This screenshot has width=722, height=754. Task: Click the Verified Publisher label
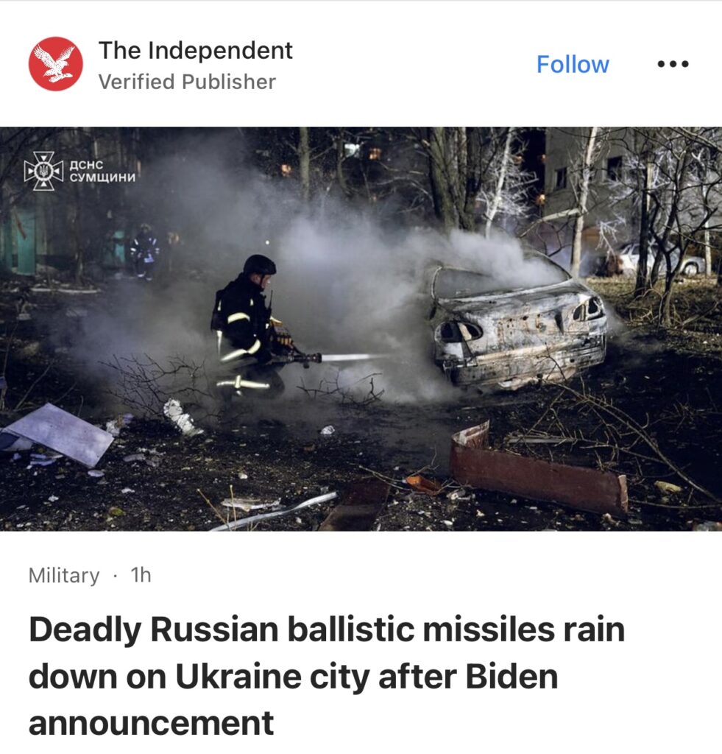click(187, 82)
